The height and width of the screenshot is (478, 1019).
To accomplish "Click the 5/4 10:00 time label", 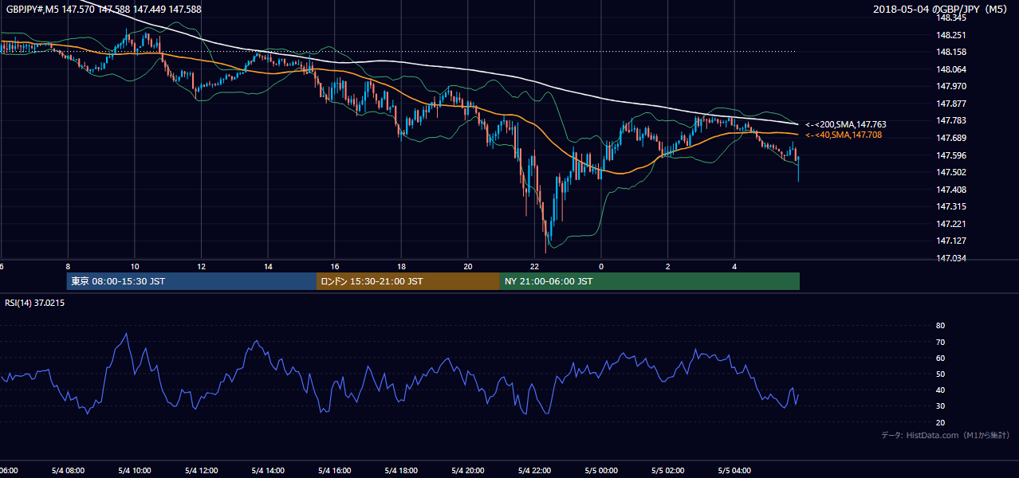I will 135,471.
